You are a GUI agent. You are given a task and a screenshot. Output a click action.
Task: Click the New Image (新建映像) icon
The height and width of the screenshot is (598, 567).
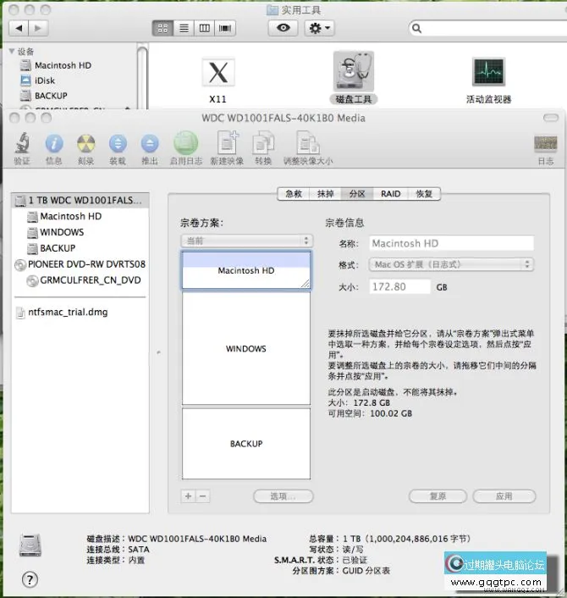(x=227, y=142)
